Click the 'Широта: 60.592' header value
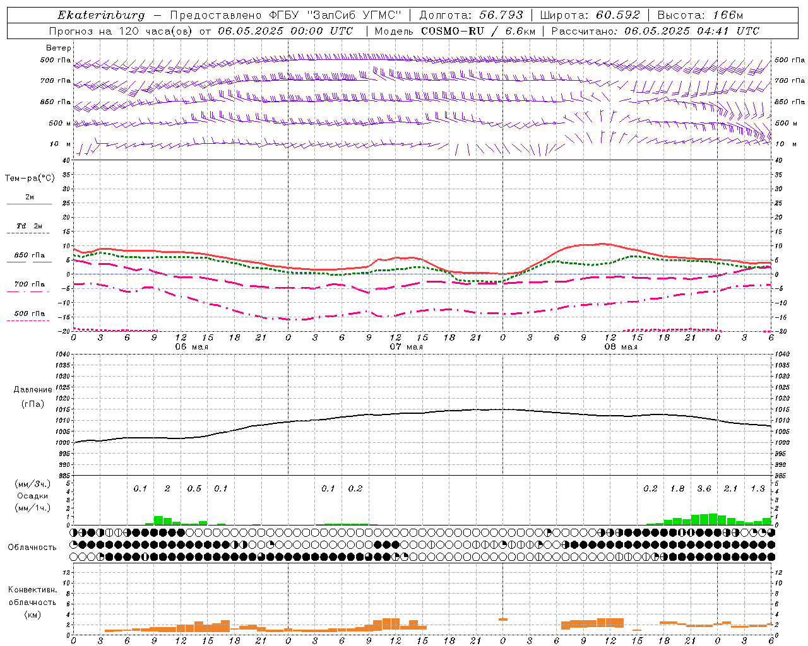The width and height of the screenshot is (808, 646). (x=590, y=15)
